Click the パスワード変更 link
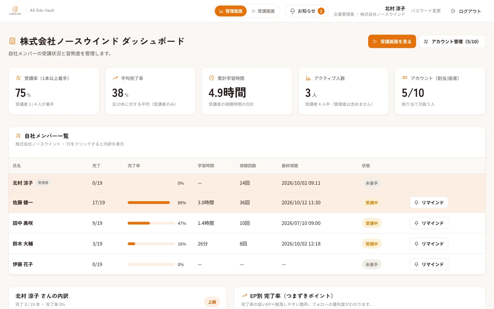This screenshot has height=309, width=494. pyautogui.click(x=426, y=11)
